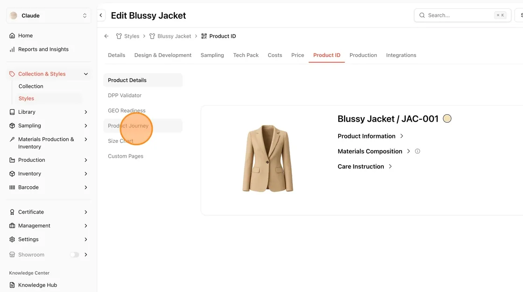Expand the Production sidebar arrow
This screenshot has width=523, height=292.
point(86,160)
